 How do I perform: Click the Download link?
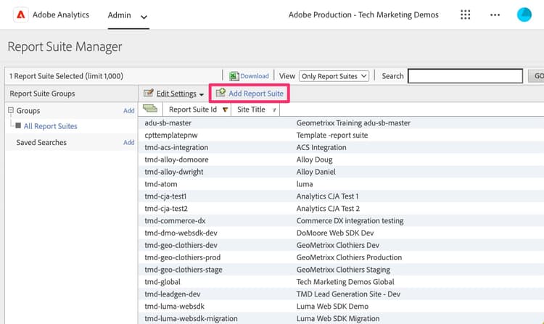coord(255,76)
